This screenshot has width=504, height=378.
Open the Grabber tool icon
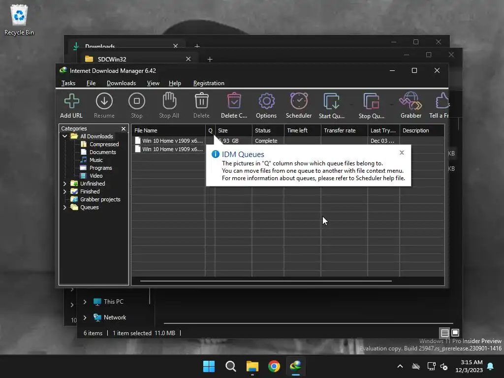point(411,101)
